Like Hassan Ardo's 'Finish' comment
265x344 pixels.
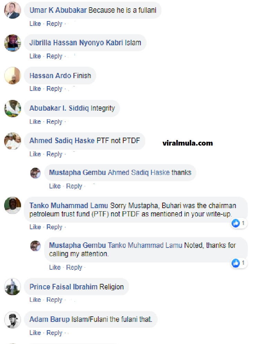pyautogui.click(x=35, y=89)
